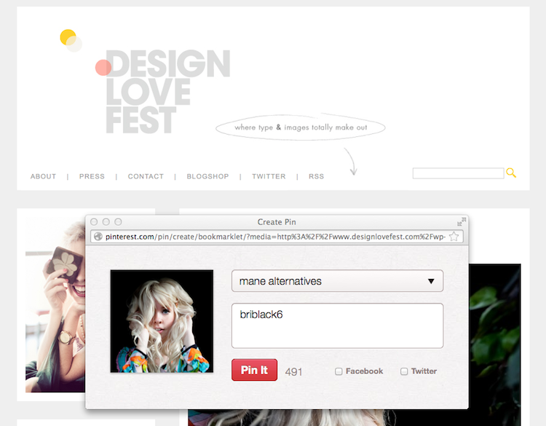The width and height of the screenshot is (546, 426).
Task: Click the Pinterest URL address bar
Action: tap(277, 237)
